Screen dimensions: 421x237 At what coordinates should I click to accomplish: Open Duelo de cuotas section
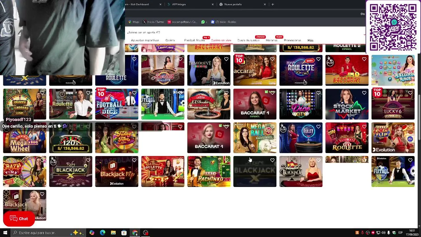coord(248,40)
